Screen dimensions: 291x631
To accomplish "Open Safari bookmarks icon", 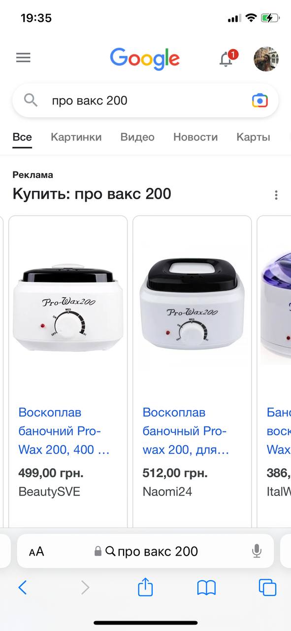I will pos(206,588).
